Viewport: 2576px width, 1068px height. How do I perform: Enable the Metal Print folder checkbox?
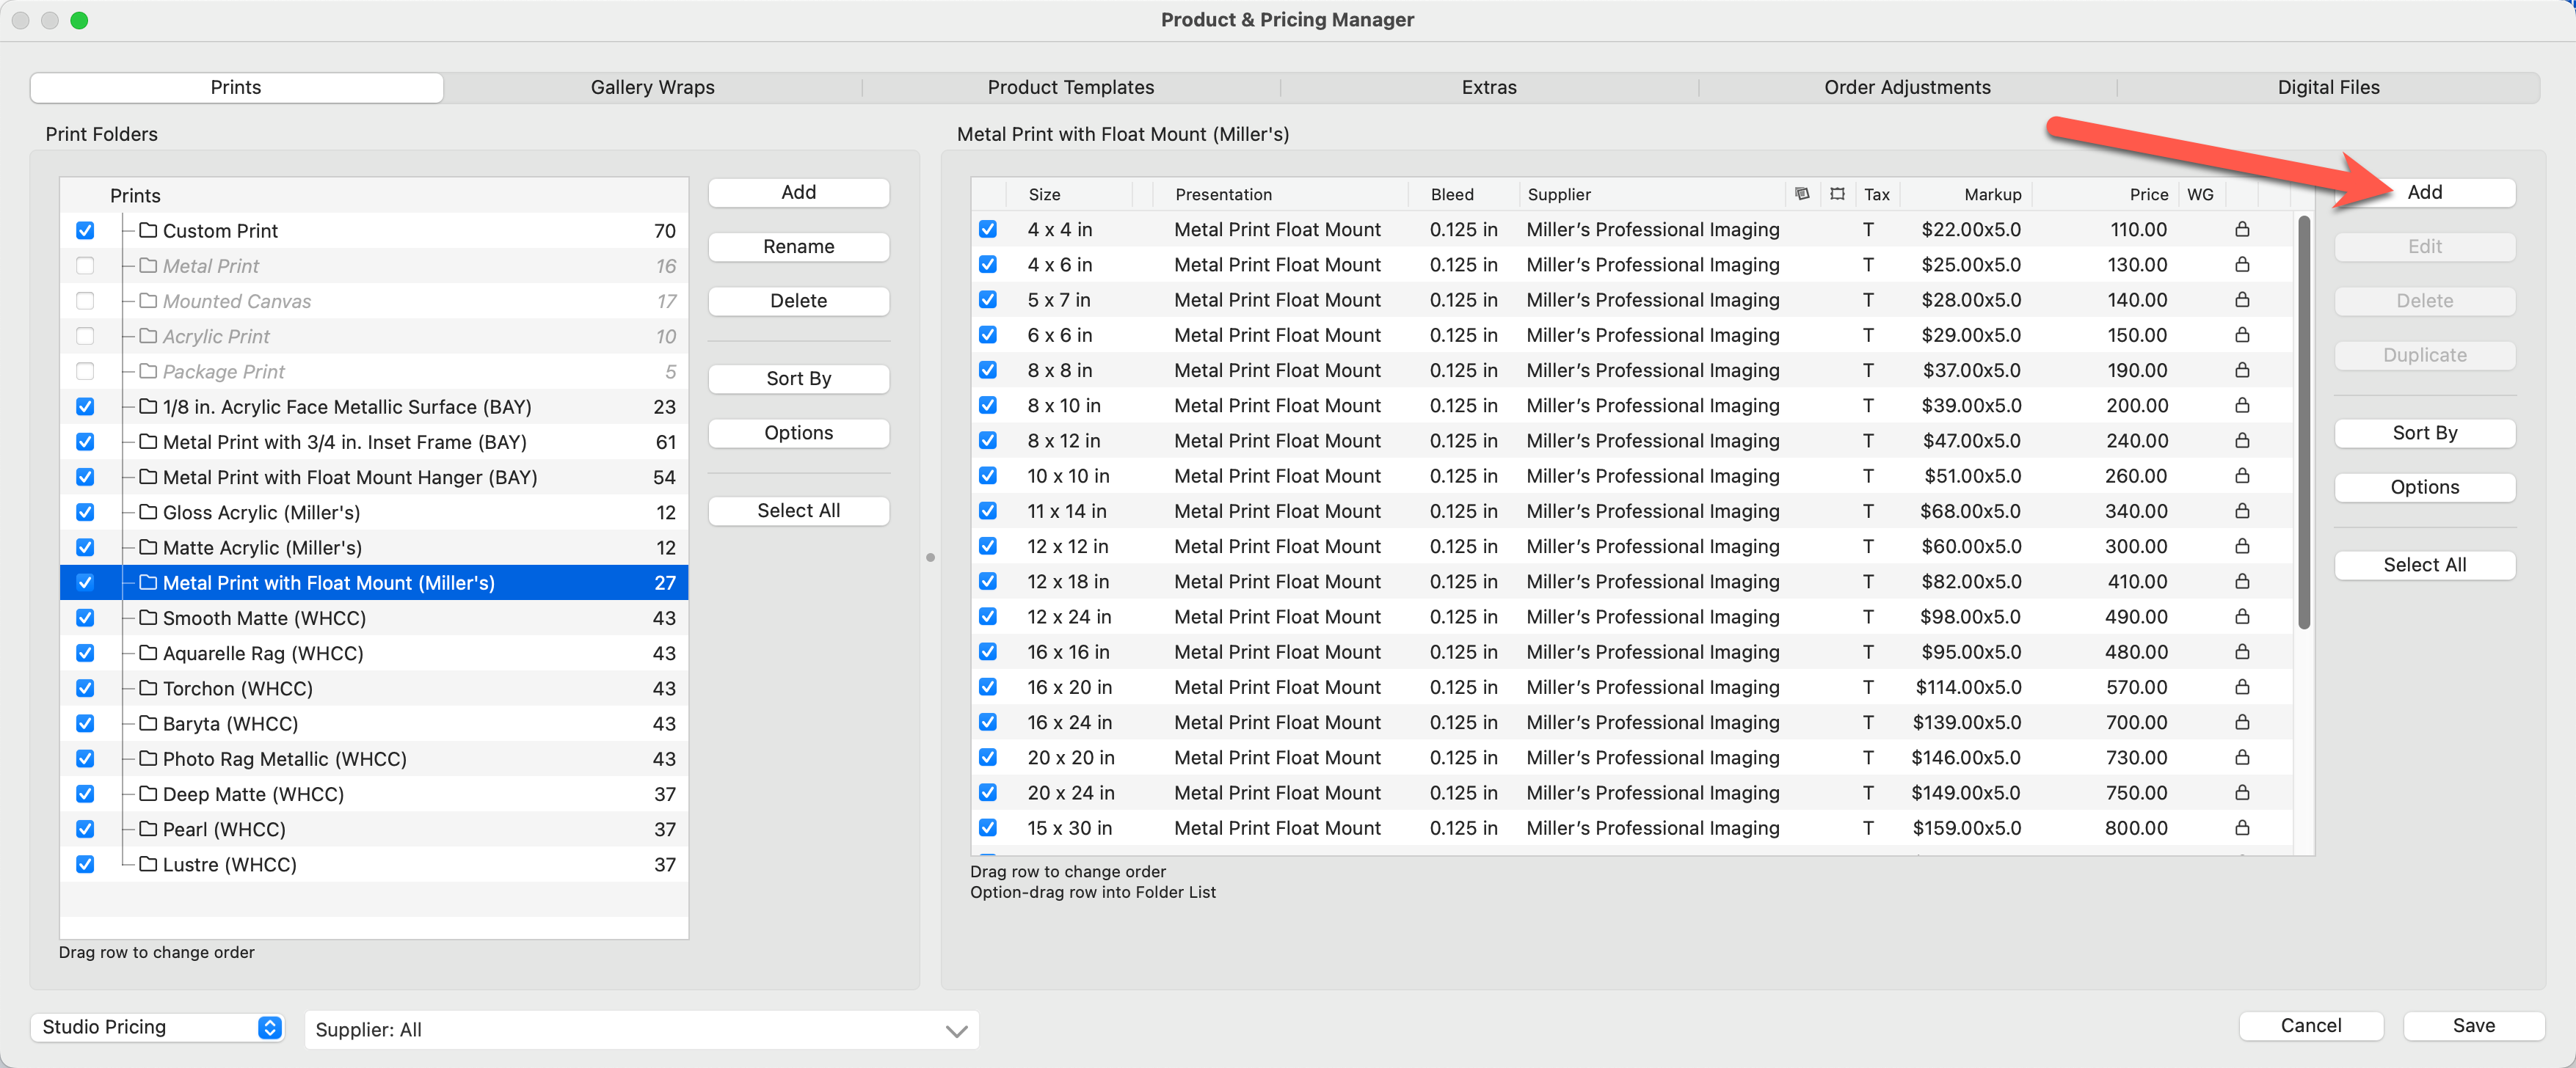85,266
